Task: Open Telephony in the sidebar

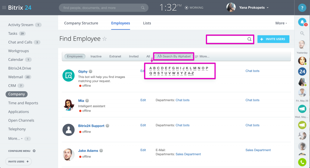Action: click(x=17, y=129)
